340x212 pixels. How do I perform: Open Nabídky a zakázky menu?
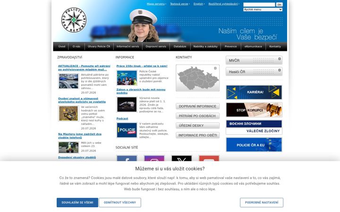point(205,47)
